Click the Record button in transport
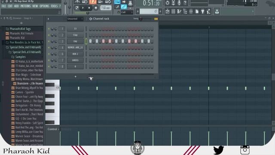The height and width of the screenshot is (155, 275). pos(96,8)
